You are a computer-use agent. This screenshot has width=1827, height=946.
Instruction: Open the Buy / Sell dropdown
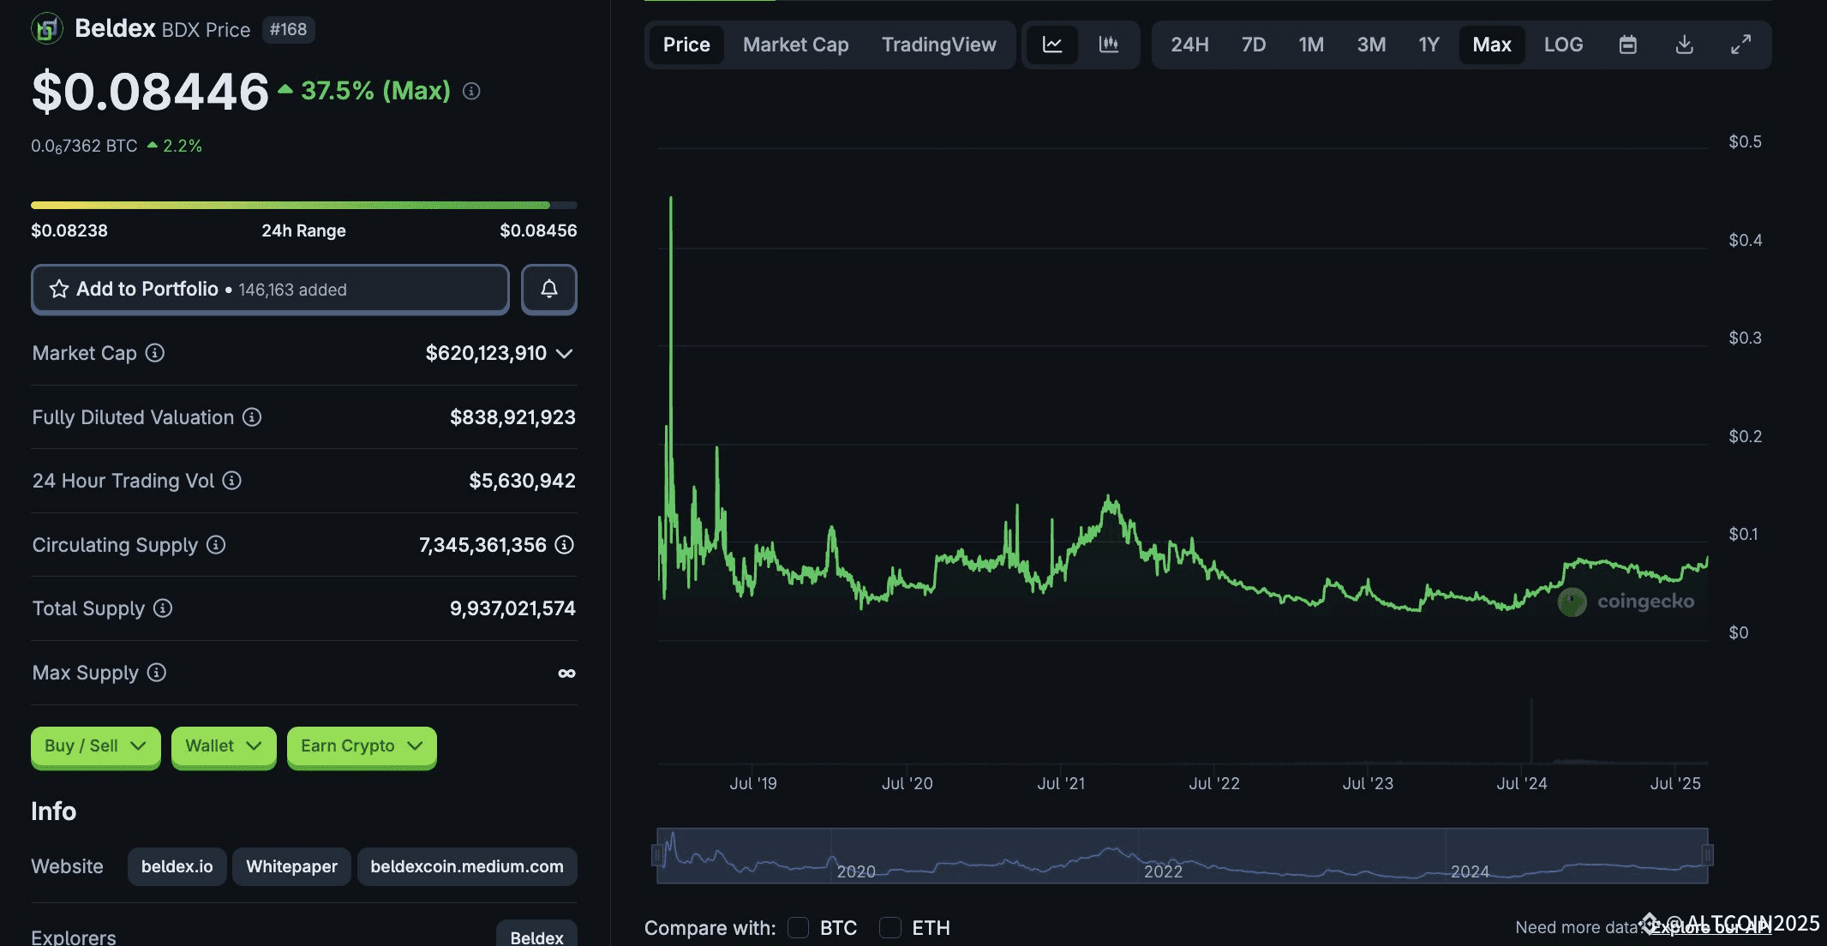pyautogui.click(x=95, y=745)
